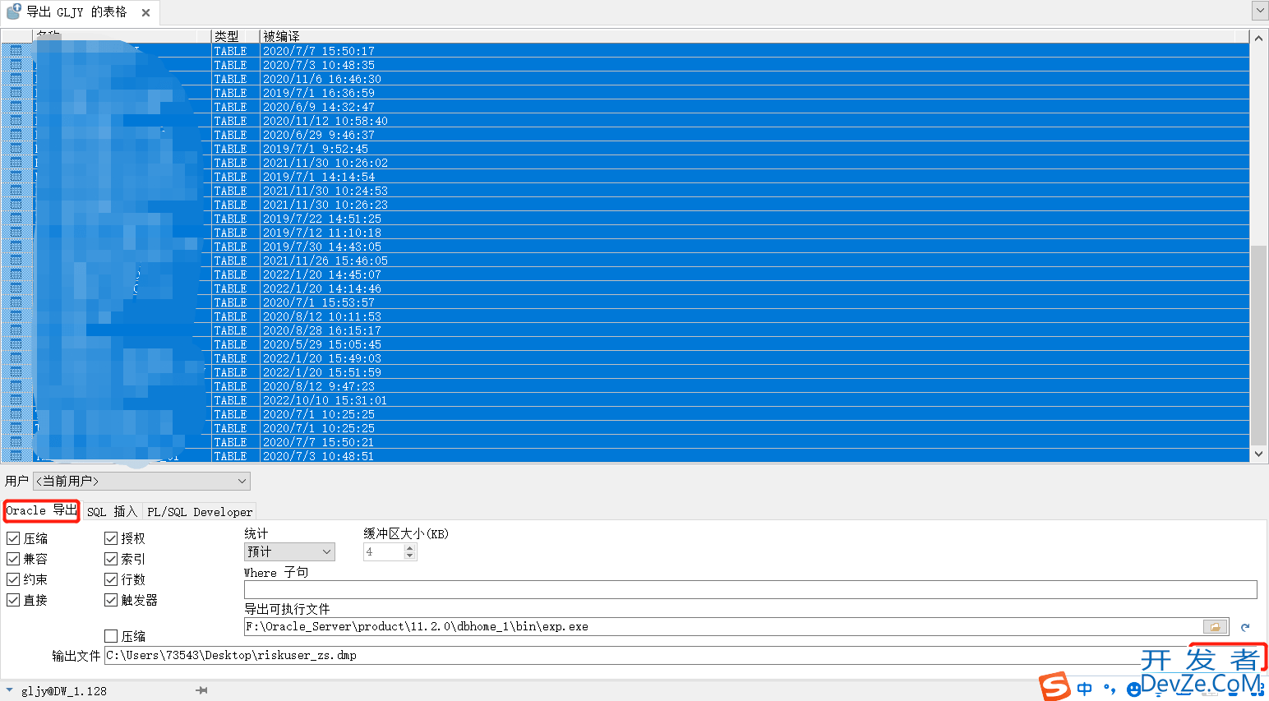
Task: Close the 导出 GLJY 的表格 tab
Action: (x=145, y=12)
